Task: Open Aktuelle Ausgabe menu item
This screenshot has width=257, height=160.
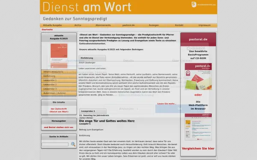Action: click(52, 25)
